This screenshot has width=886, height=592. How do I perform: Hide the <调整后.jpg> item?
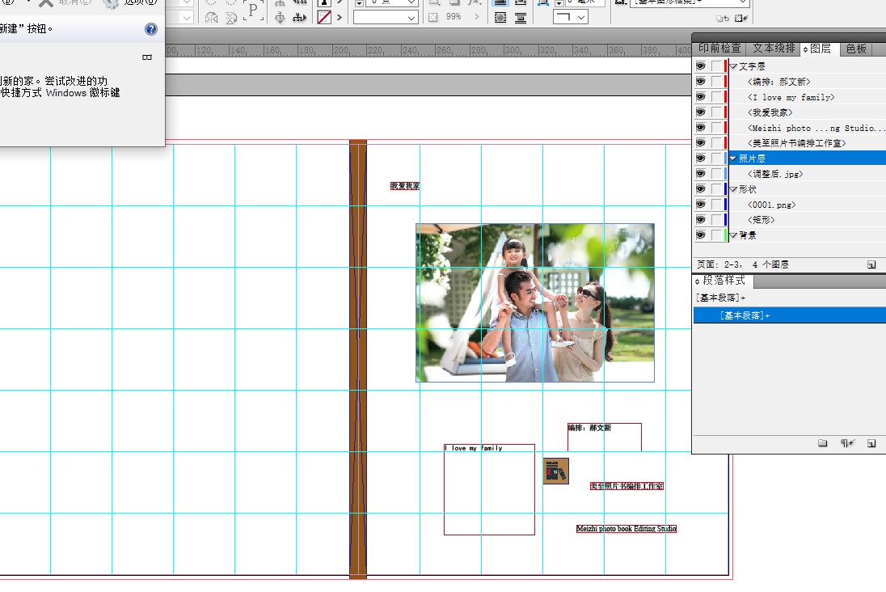pyautogui.click(x=701, y=174)
